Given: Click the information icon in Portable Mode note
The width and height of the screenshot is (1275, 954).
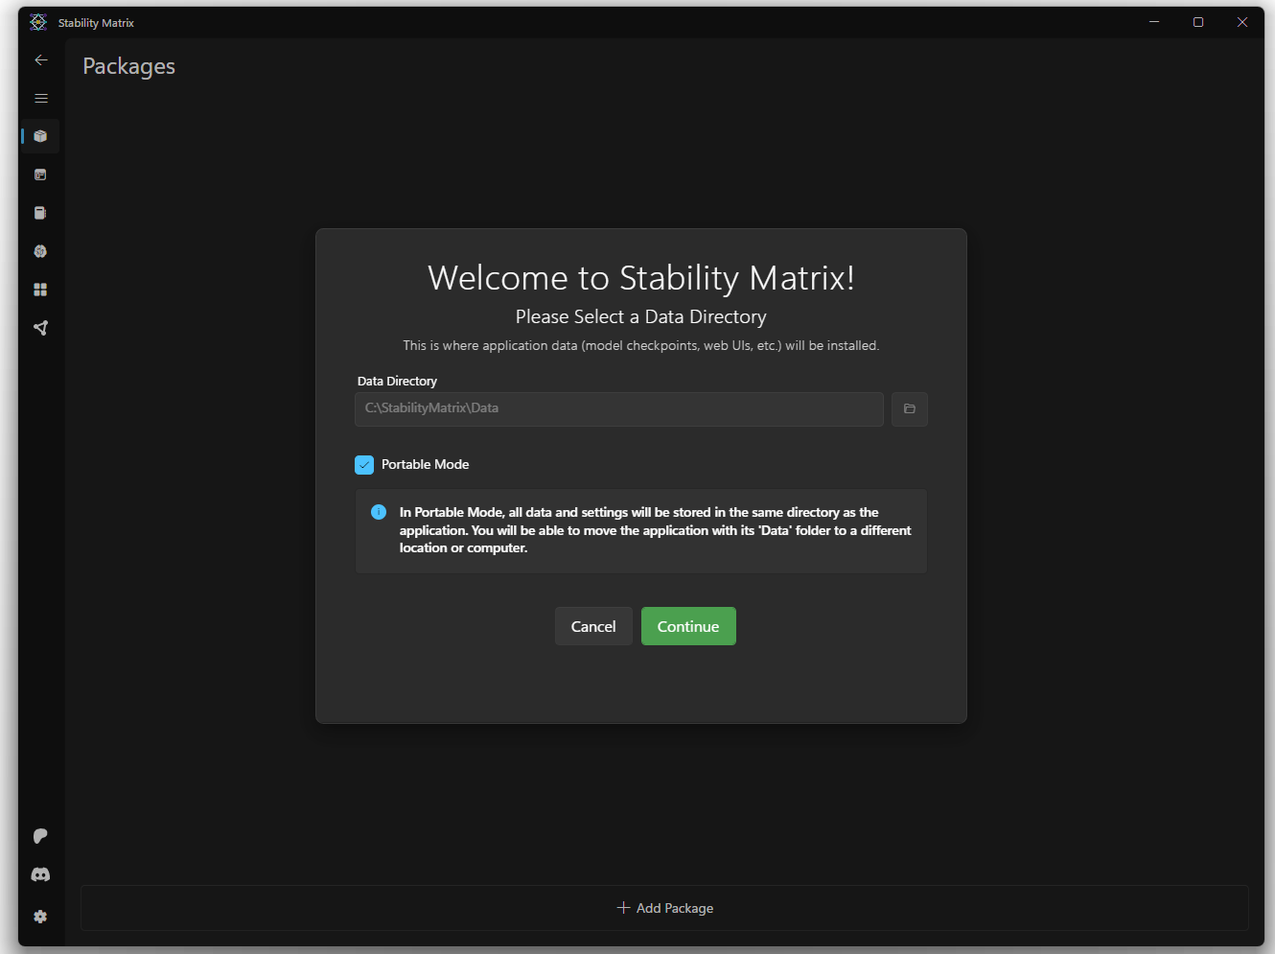Looking at the screenshot, I should pyautogui.click(x=379, y=512).
